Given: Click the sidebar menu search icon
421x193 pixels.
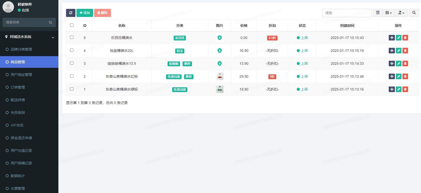Looking at the screenshot, I should tap(51, 23).
